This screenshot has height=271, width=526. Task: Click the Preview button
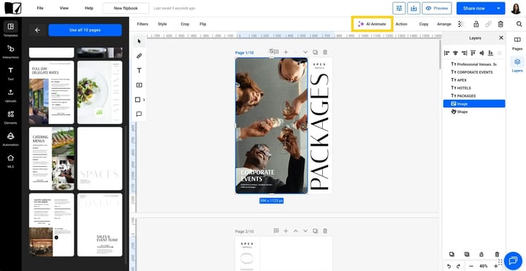coord(437,8)
